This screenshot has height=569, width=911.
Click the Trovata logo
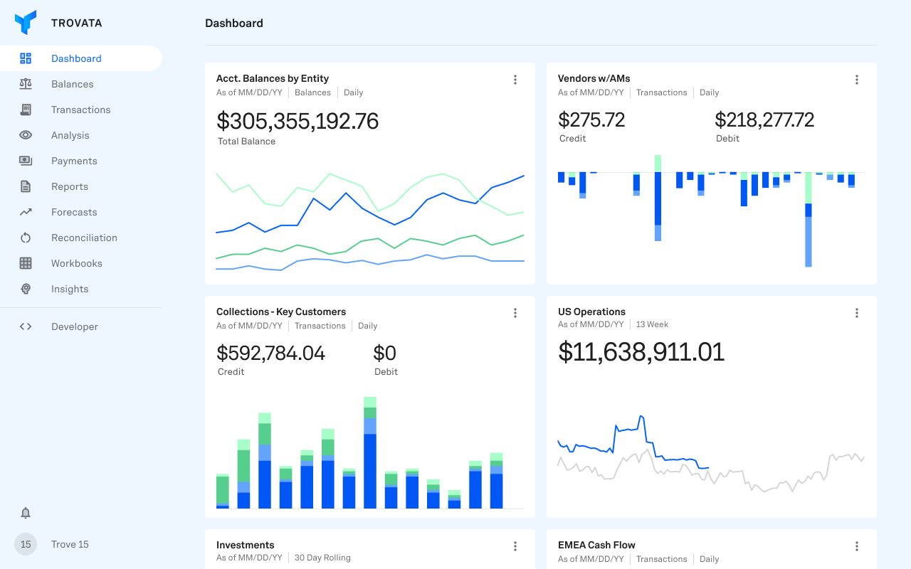coord(26,22)
